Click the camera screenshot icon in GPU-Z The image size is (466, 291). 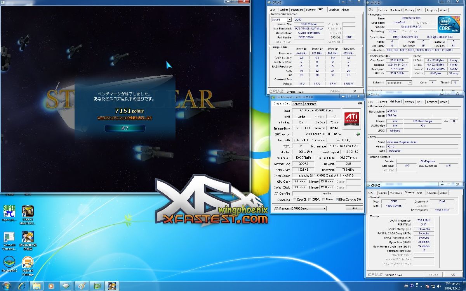[360, 104]
